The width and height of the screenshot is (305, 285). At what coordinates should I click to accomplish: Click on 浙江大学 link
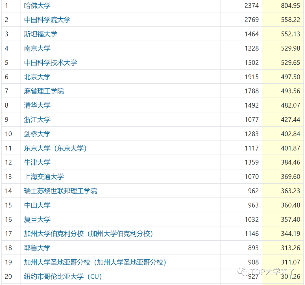(x=37, y=119)
